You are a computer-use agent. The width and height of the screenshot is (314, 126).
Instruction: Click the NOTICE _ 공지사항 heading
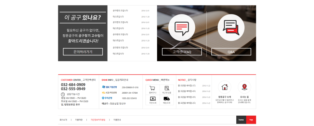(x=187, y=80)
